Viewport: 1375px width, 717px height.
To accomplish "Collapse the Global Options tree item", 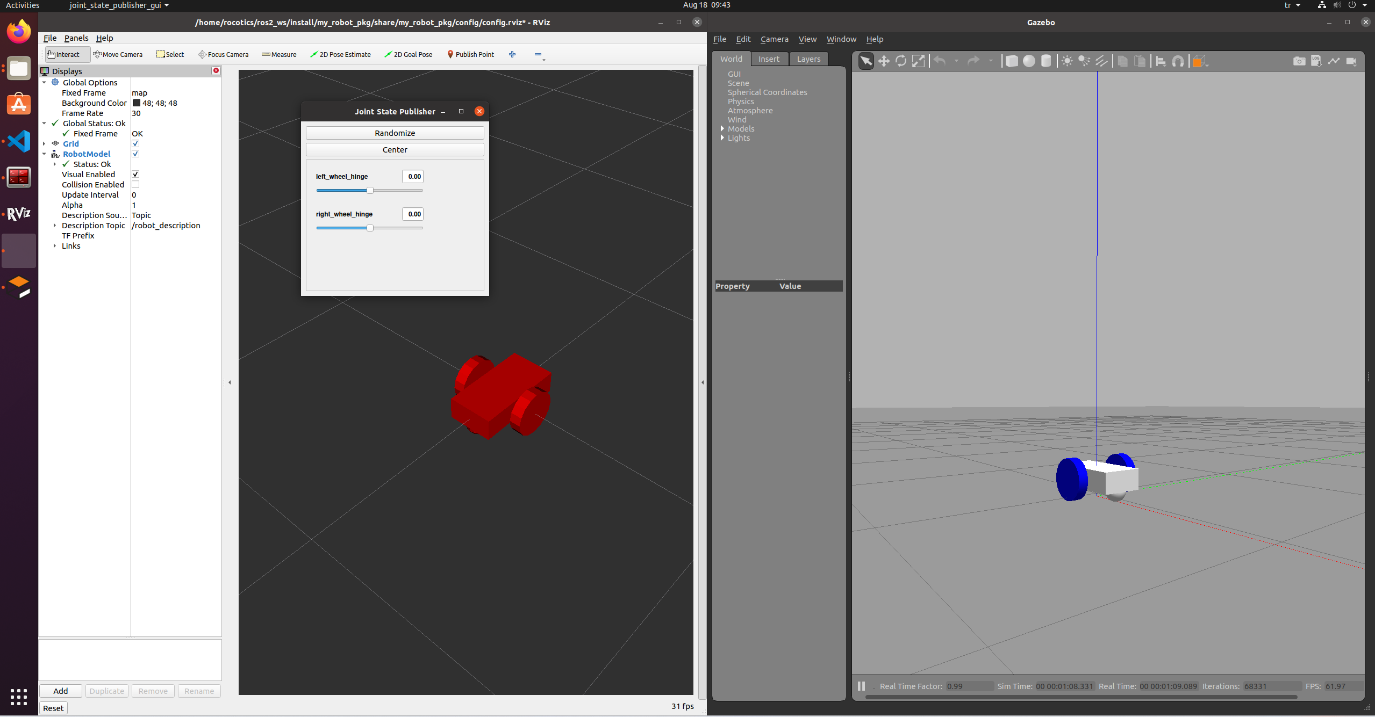I will [44, 83].
